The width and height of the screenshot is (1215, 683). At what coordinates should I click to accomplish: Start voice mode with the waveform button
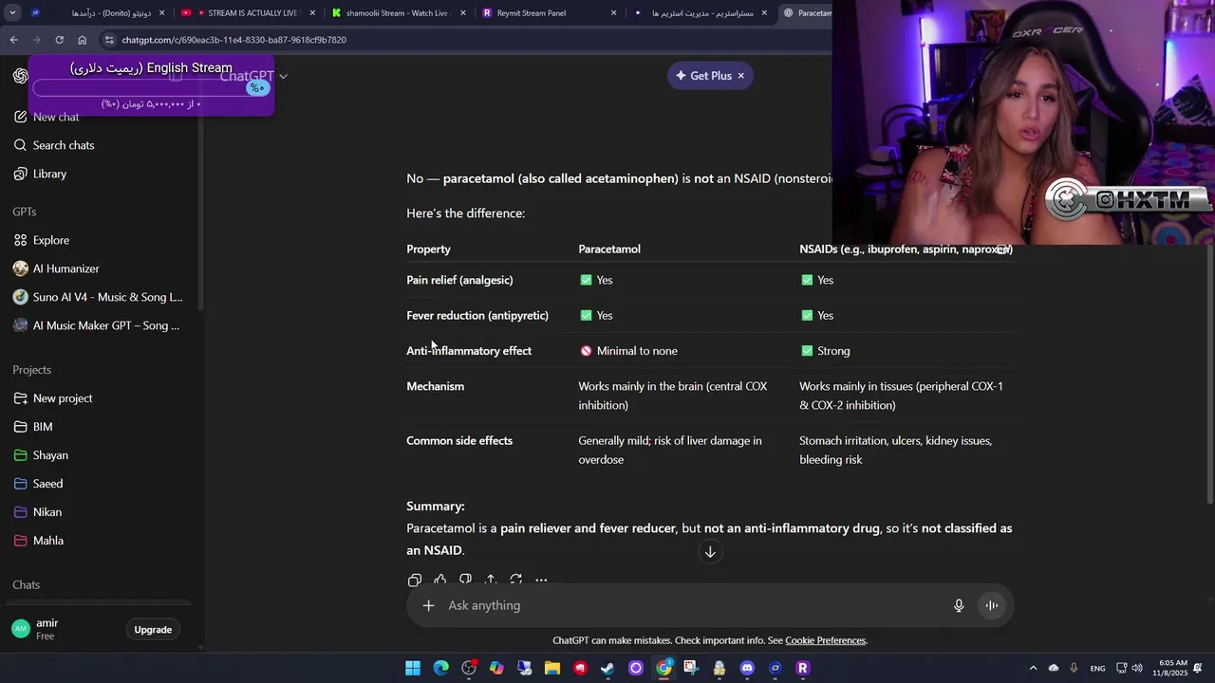[991, 605]
